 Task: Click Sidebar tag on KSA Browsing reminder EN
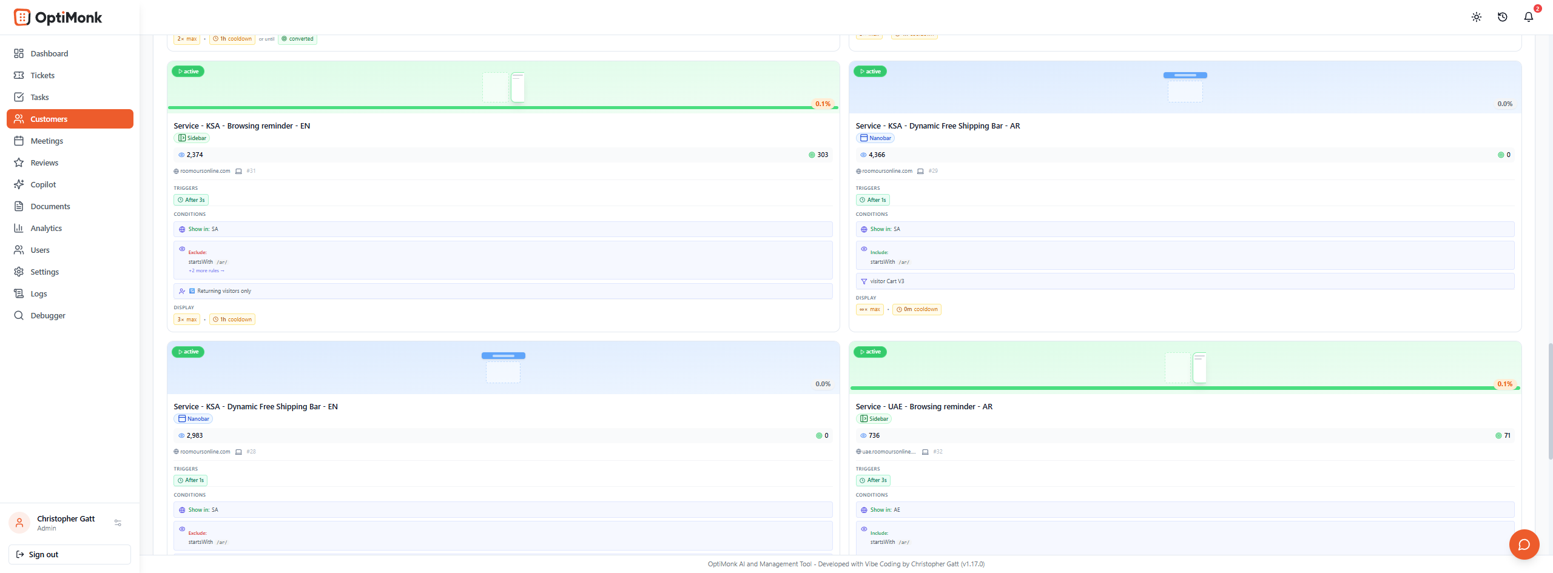click(x=192, y=138)
